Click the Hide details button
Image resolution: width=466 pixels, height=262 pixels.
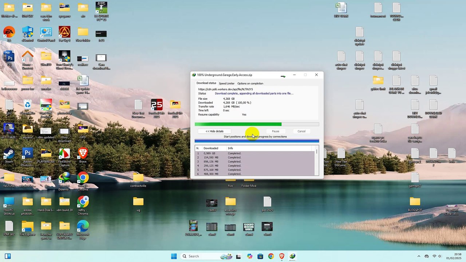pyautogui.click(x=214, y=131)
